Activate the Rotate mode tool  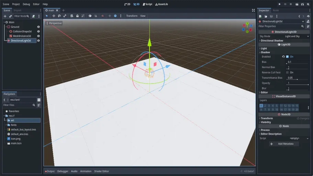pyautogui.click(x=59, y=16)
